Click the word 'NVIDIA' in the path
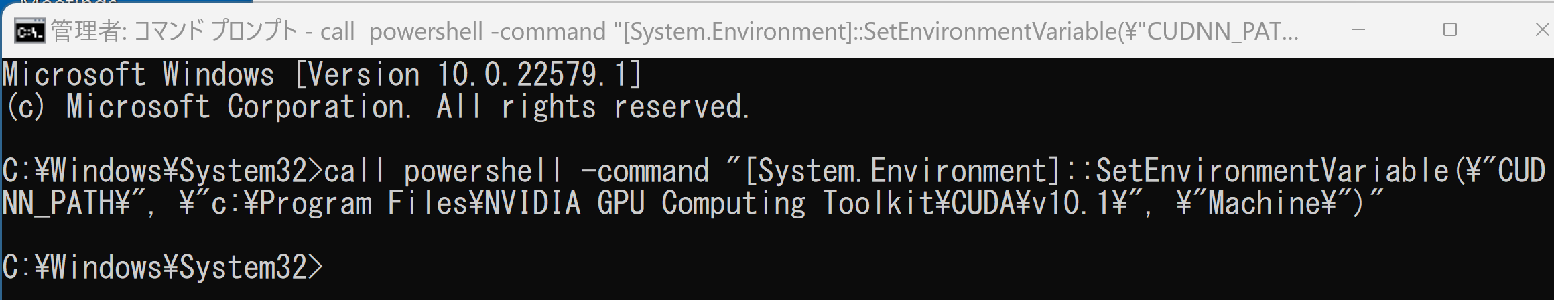This screenshot has width=1554, height=300. [533, 204]
